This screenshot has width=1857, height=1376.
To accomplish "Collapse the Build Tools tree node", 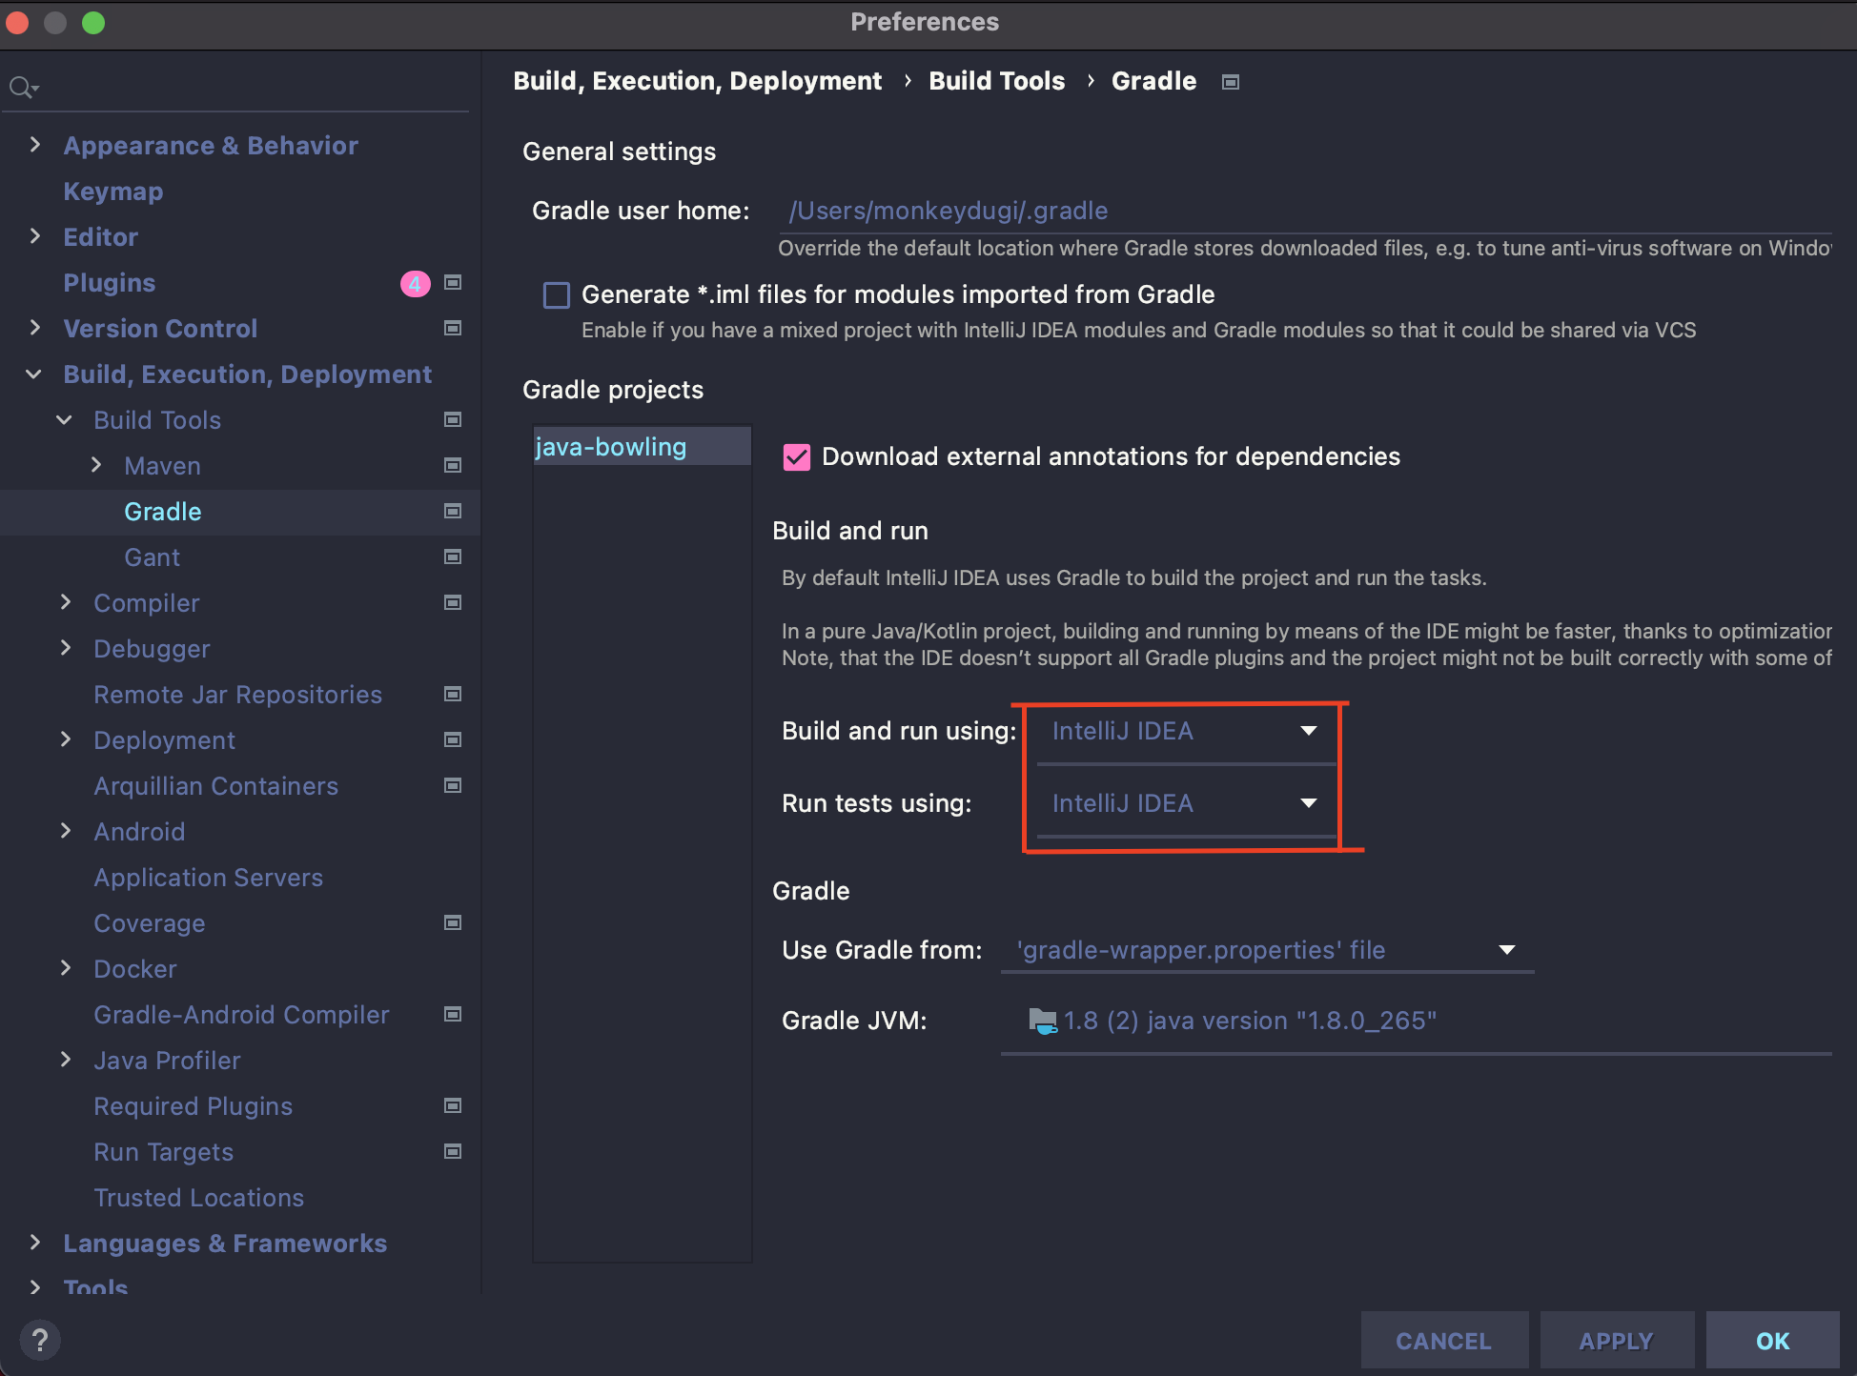I will click(x=64, y=419).
